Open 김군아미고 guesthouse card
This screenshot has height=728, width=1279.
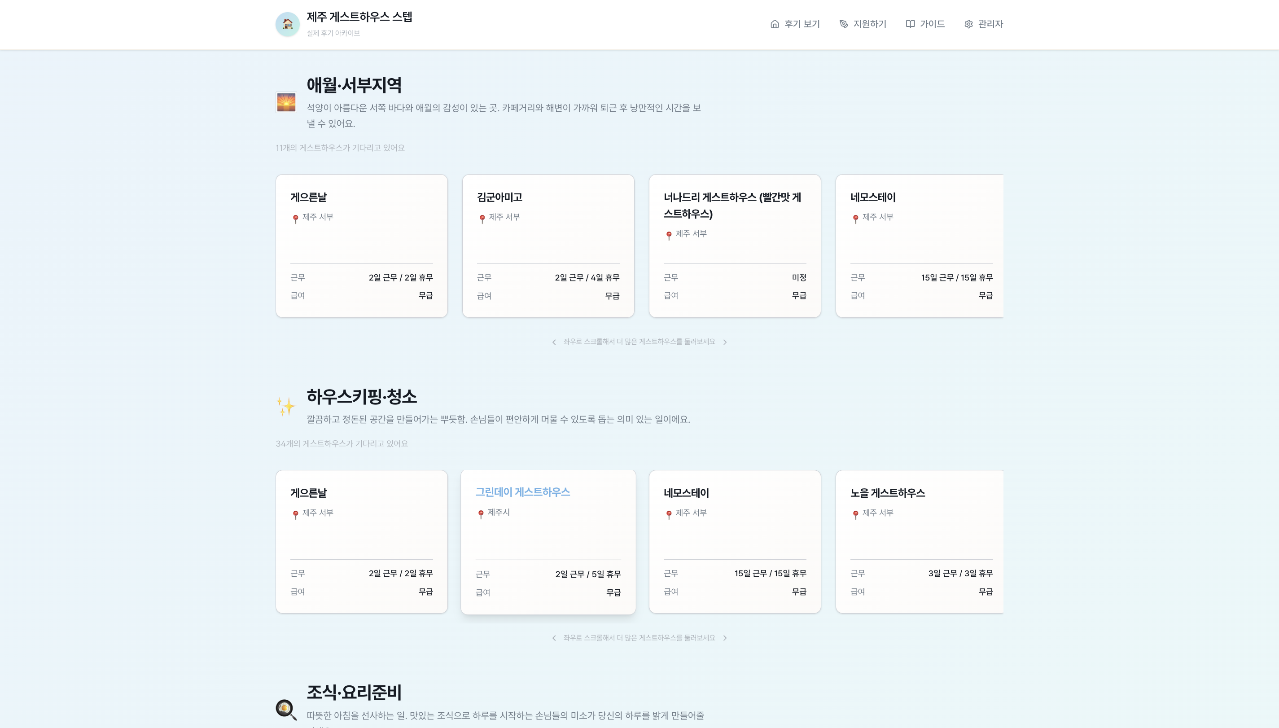(548, 246)
